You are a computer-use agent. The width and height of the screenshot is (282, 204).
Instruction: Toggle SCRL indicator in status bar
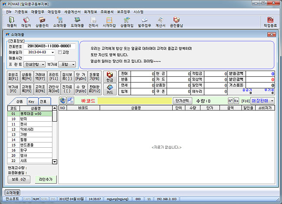(x=44, y=199)
